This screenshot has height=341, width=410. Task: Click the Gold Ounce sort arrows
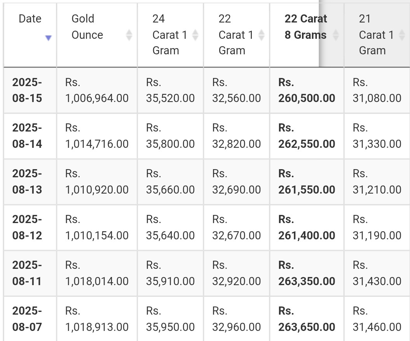(129, 35)
